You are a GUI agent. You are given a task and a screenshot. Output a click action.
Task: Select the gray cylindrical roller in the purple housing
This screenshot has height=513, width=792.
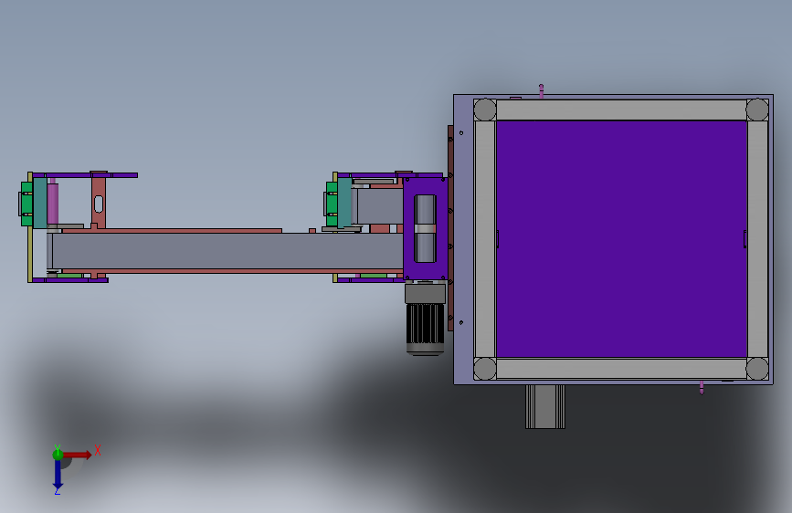click(x=425, y=229)
